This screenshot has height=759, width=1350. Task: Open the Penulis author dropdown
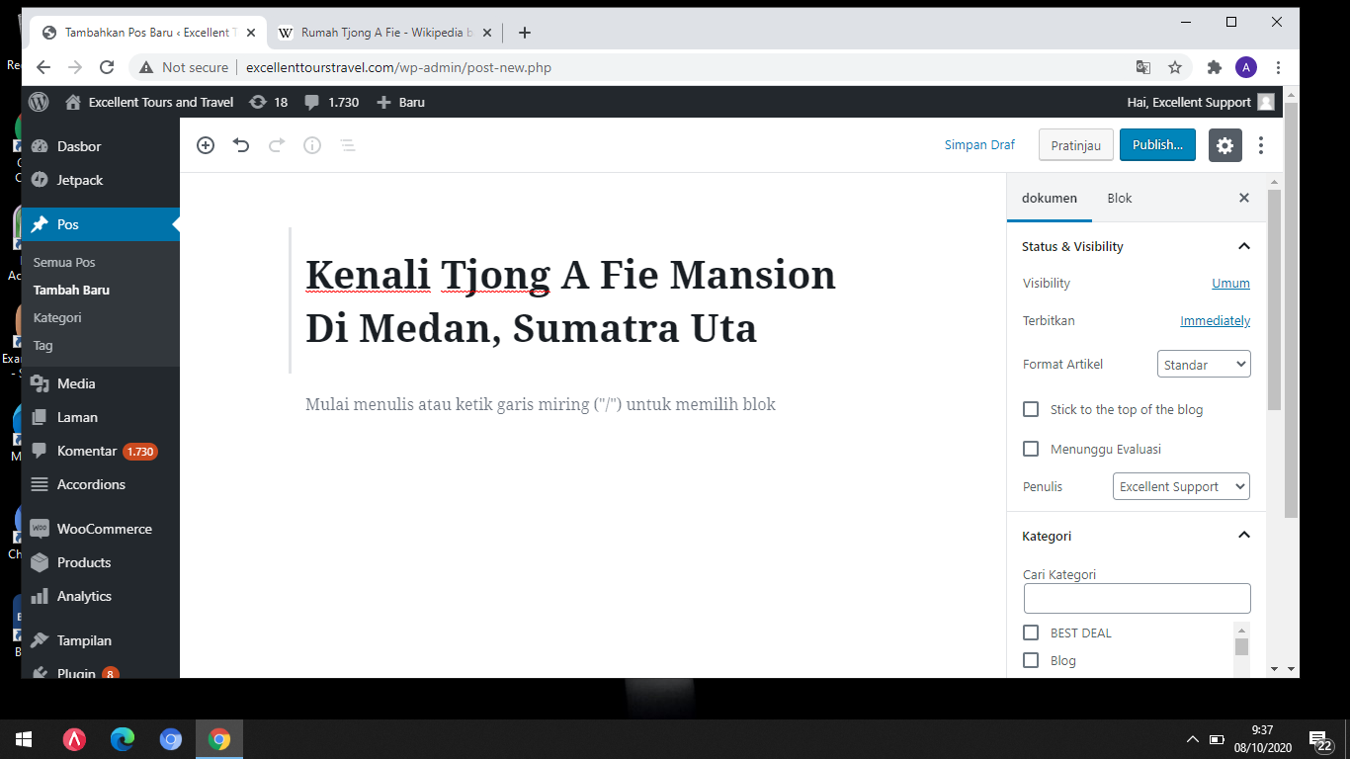pyautogui.click(x=1180, y=486)
